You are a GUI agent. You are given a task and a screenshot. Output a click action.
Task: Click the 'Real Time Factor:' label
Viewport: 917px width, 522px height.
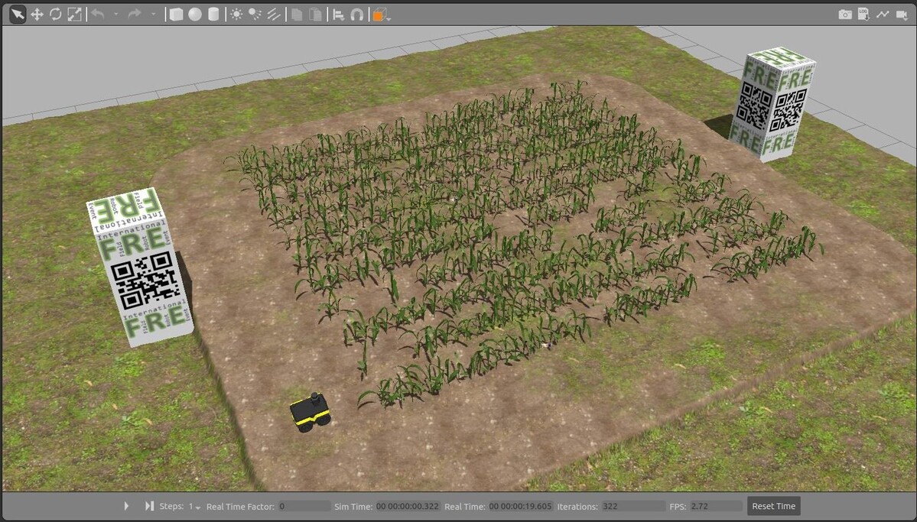(240, 506)
